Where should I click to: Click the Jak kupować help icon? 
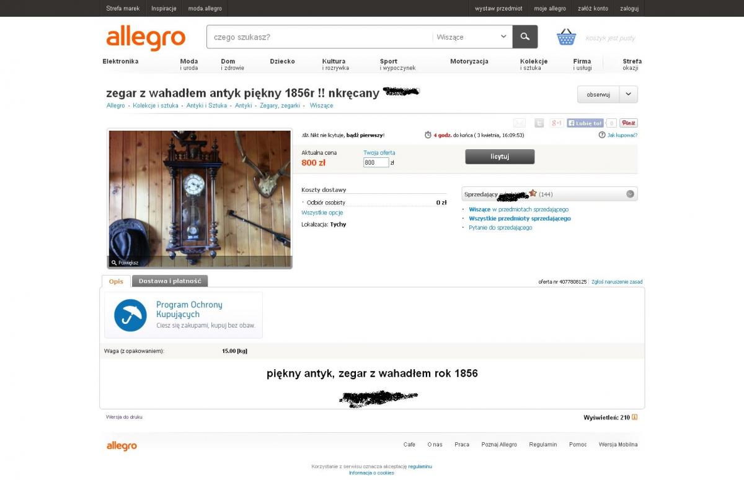[602, 135]
